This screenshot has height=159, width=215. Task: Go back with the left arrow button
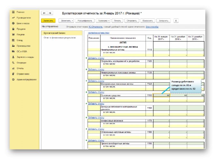pyautogui.click(x=44, y=13)
